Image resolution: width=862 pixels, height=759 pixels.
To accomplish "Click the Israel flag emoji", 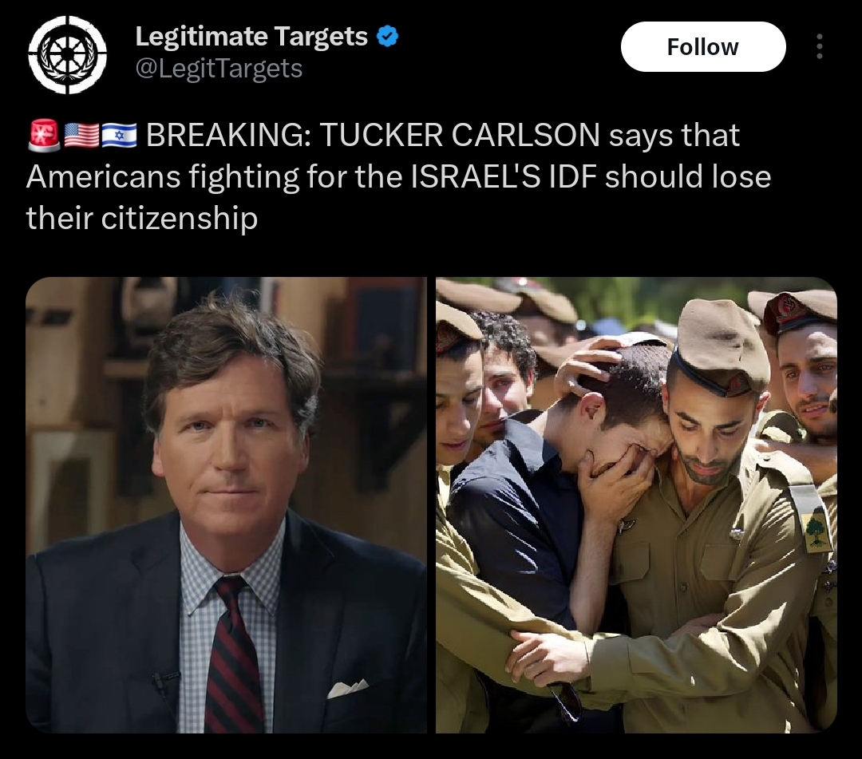I will (119, 135).
